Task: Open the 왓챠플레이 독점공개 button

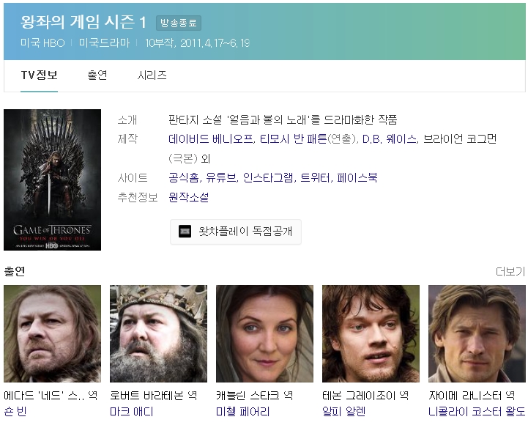Action: tap(236, 232)
